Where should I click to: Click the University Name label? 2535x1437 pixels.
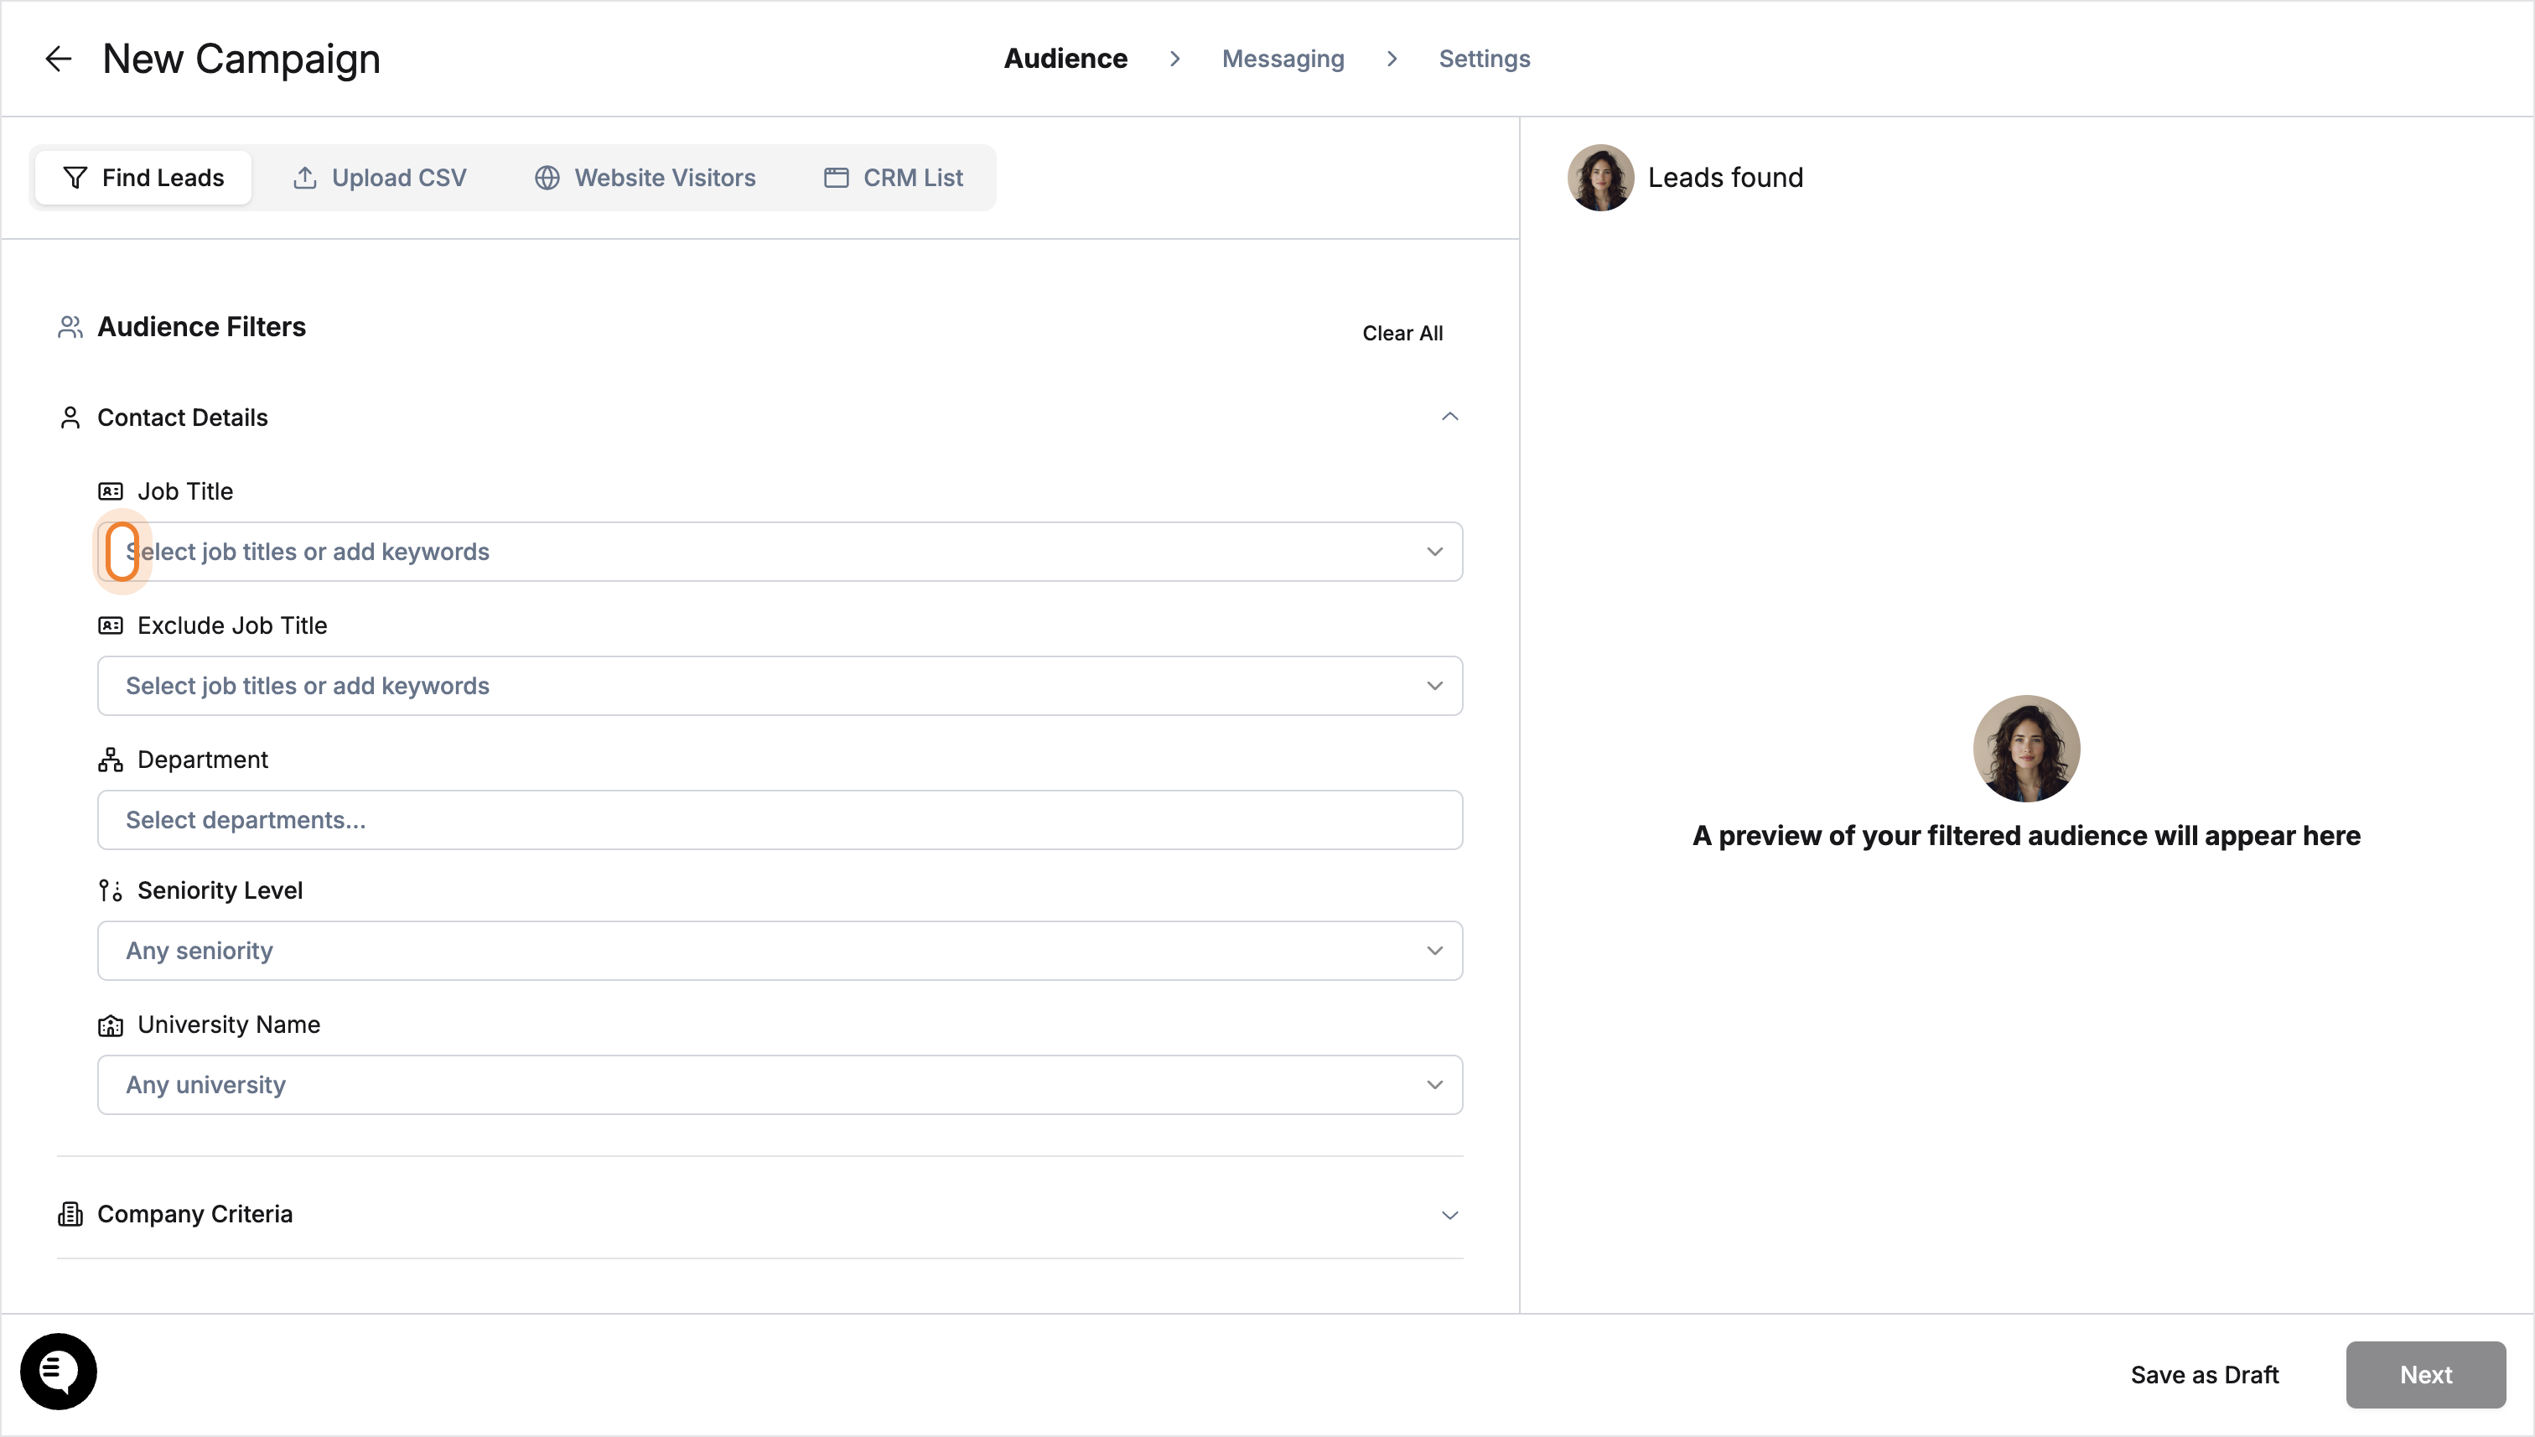229,1025
